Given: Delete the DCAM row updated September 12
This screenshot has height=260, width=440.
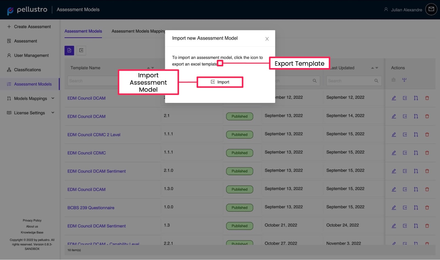Looking at the screenshot, I should tap(427, 98).
